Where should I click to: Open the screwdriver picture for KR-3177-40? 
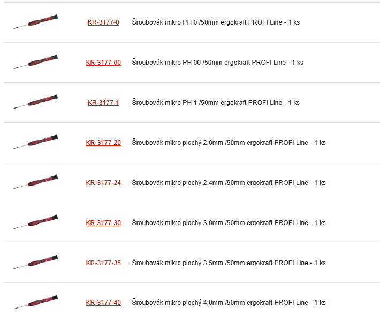coord(36,303)
